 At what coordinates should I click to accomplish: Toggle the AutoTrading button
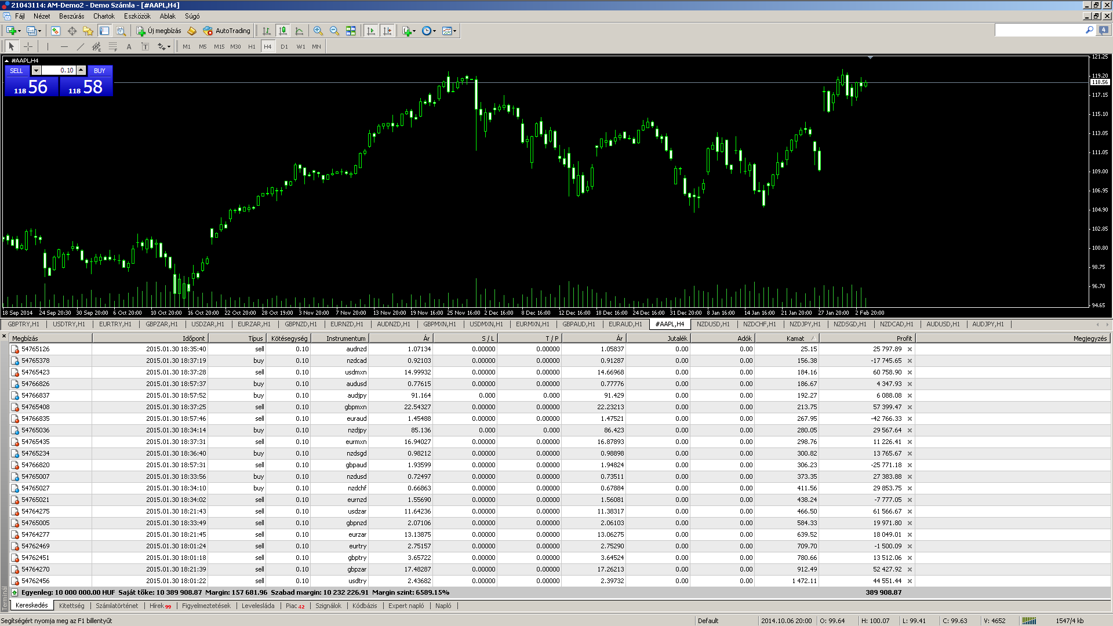[227, 31]
